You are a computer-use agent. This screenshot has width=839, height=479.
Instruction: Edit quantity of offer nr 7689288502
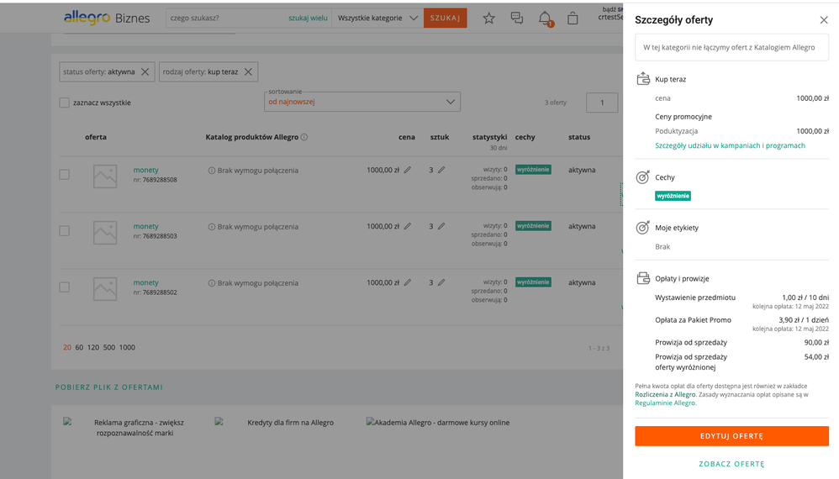coord(441,282)
